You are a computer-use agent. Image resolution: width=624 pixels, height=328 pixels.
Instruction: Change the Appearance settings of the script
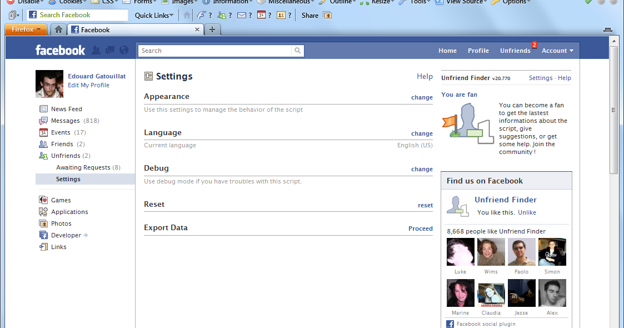(x=422, y=97)
